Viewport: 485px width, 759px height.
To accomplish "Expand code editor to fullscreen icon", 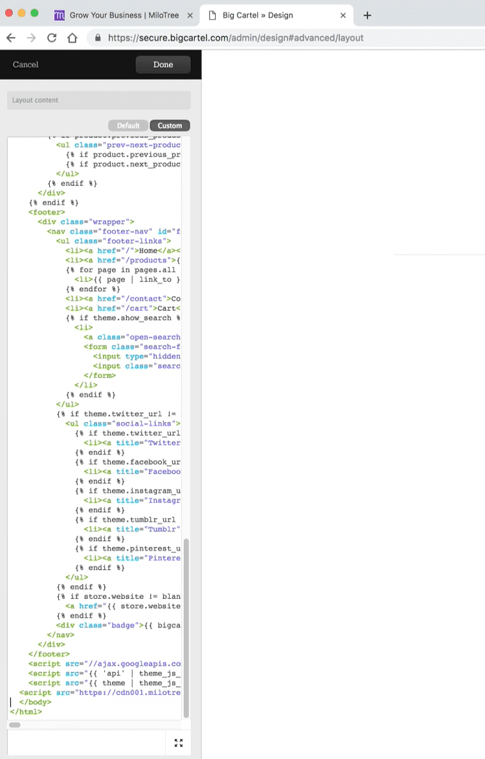I will [x=179, y=743].
